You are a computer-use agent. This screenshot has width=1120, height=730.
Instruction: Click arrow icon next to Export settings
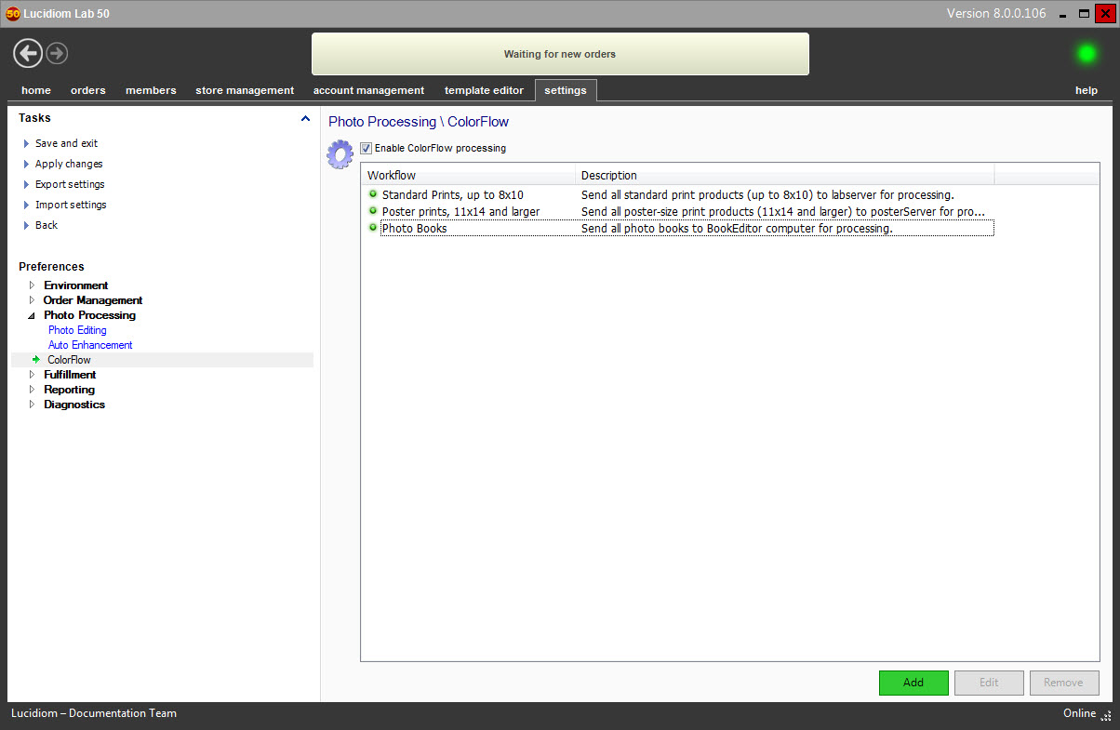[x=26, y=184]
